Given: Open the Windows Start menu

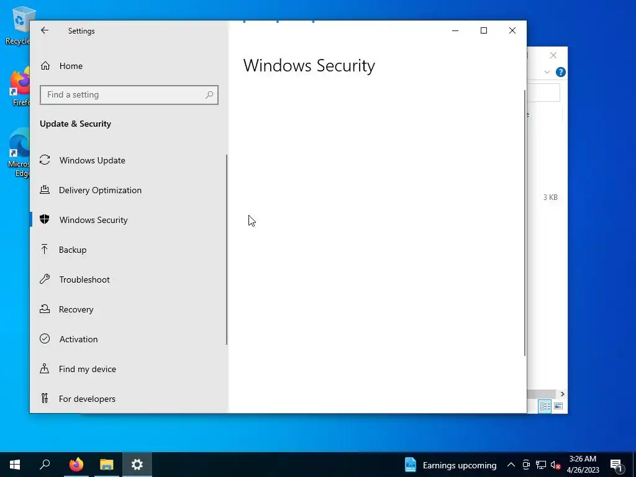Looking at the screenshot, I should (x=15, y=465).
